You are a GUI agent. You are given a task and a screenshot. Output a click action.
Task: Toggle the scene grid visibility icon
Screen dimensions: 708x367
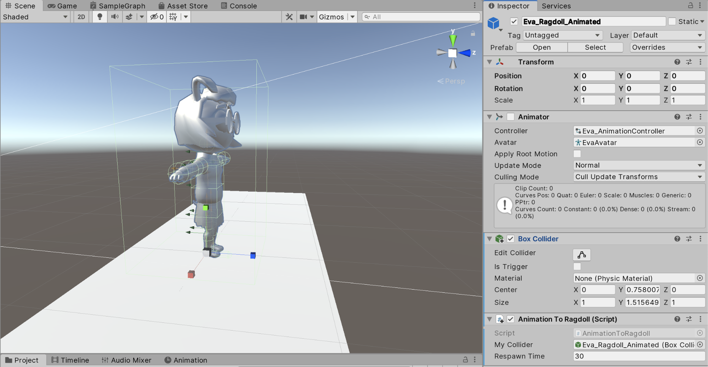[173, 17]
